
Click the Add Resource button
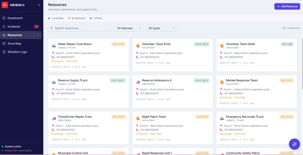287,6
